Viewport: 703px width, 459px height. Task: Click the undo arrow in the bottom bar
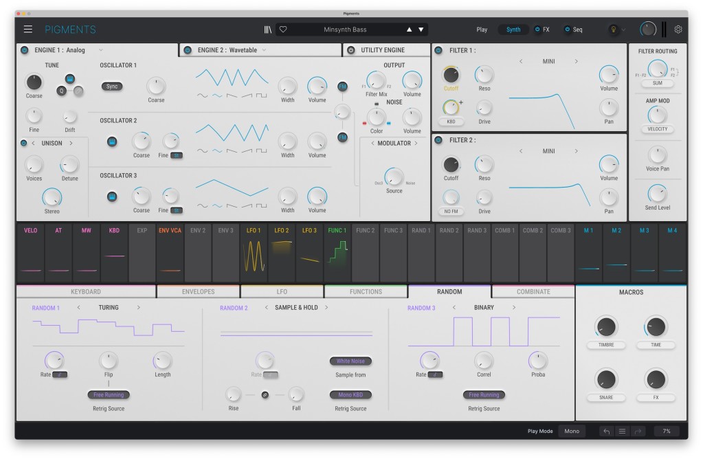tap(606, 432)
